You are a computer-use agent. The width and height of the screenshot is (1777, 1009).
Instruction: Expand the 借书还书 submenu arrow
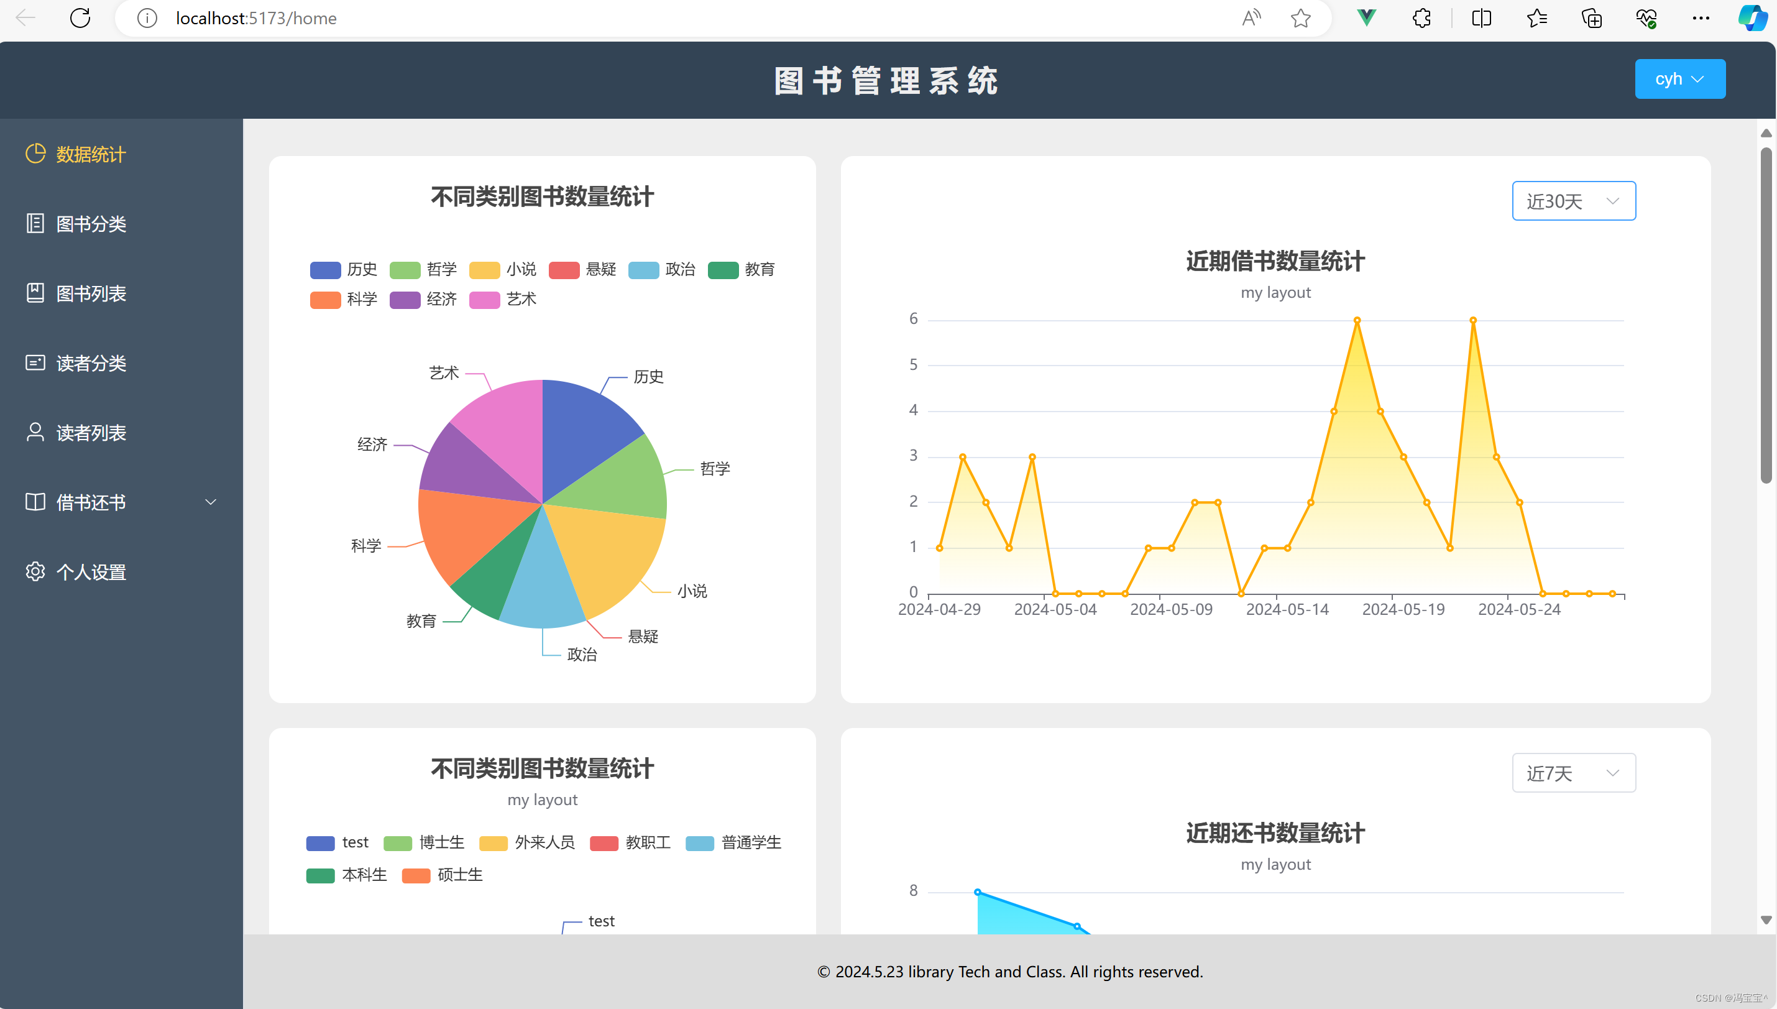pyautogui.click(x=211, y=502)
